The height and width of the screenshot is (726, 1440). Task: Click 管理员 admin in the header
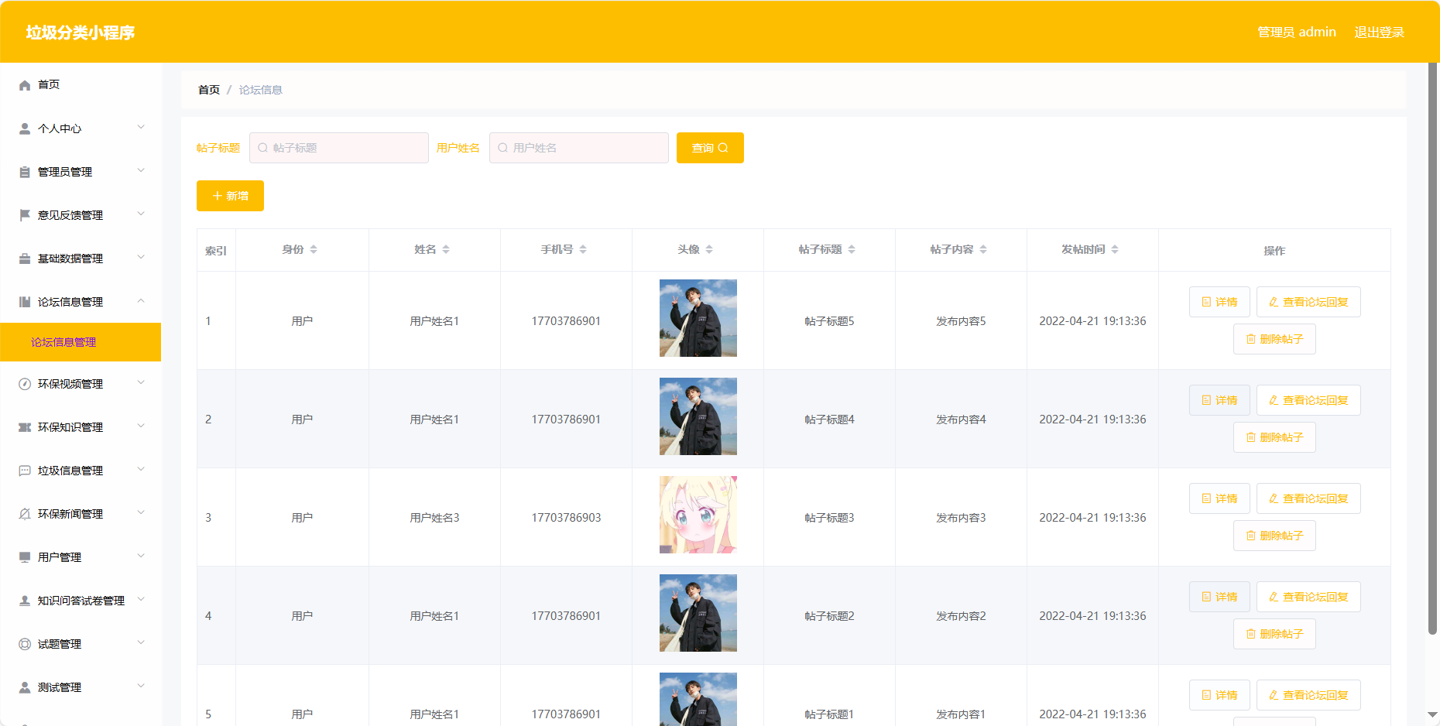pos(1297,32)
